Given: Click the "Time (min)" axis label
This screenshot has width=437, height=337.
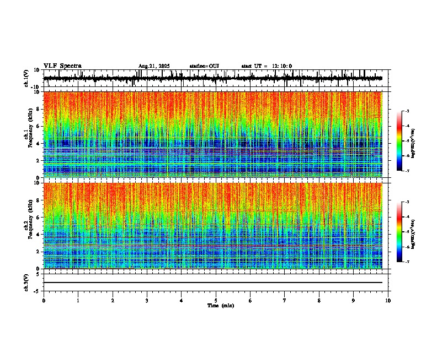Looking at the screenshot, I should (221, 306).
